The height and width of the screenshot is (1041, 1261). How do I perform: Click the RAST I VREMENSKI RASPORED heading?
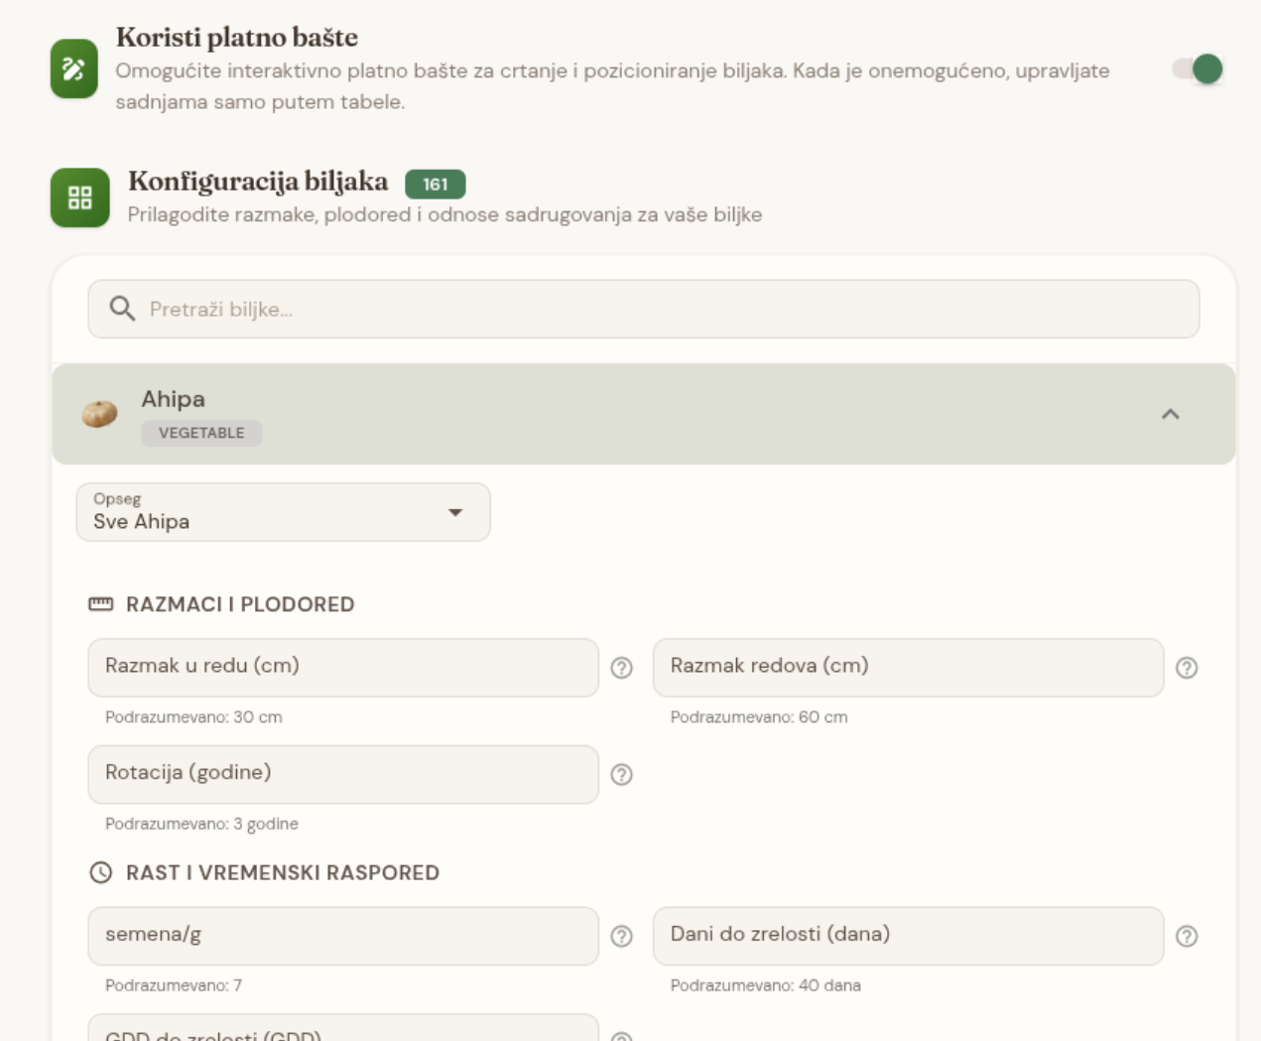point(283,872)
